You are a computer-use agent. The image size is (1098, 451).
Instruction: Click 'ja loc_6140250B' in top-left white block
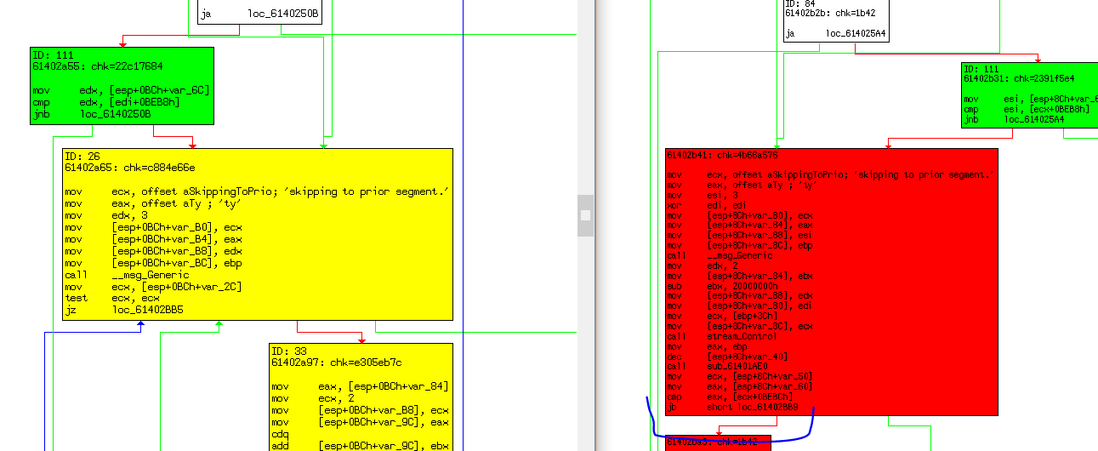coord(259,14)
